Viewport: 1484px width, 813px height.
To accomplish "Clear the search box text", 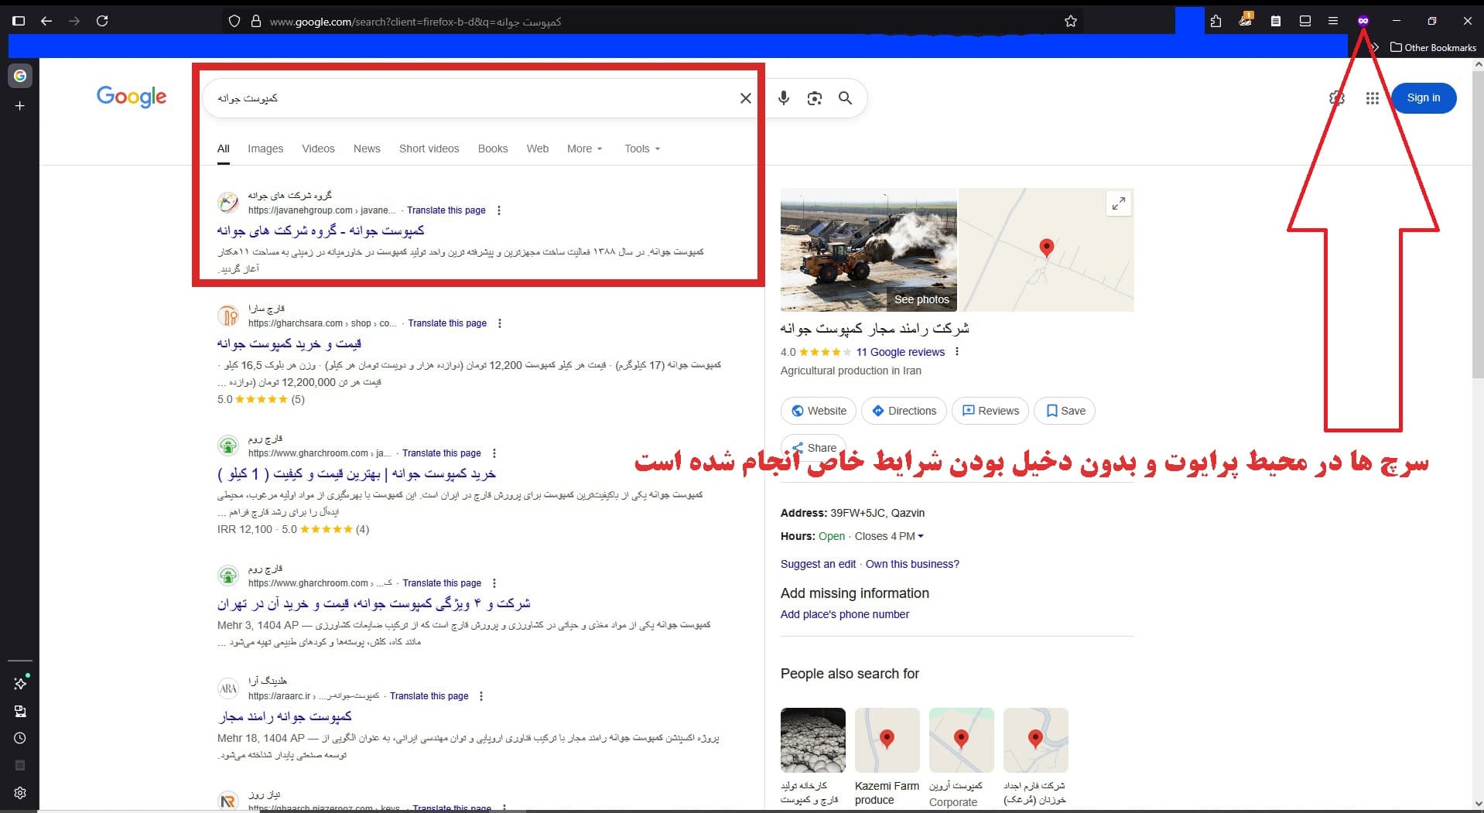I will coord(745,98).
